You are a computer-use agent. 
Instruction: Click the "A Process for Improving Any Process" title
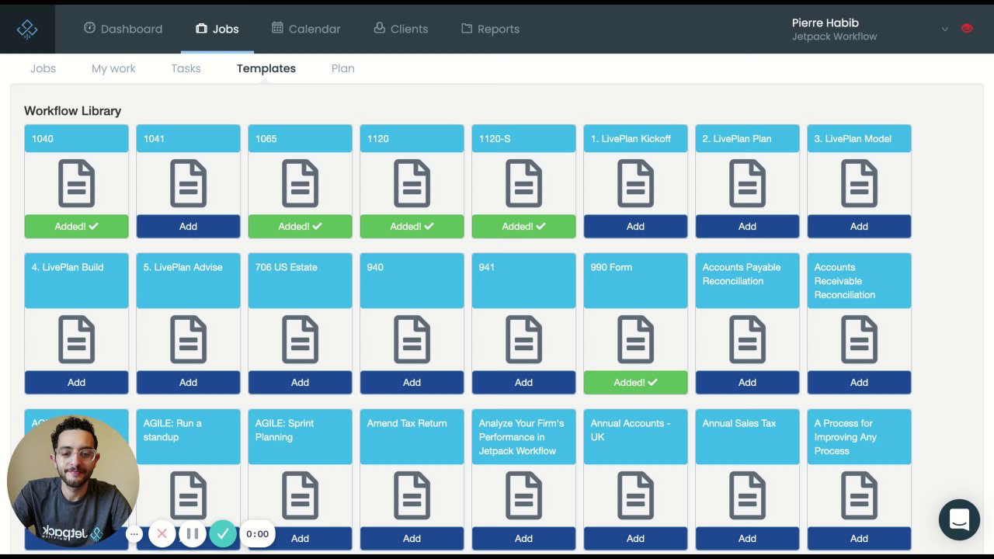845,437
